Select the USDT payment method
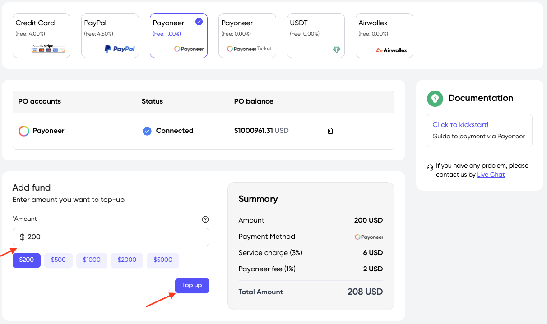The width and height of the screenshot is (547, 324). [315, 35]
